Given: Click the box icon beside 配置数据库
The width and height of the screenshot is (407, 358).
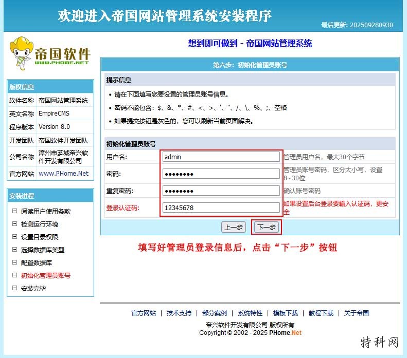Looking at the screenshot, I should [x=15, y=262].
